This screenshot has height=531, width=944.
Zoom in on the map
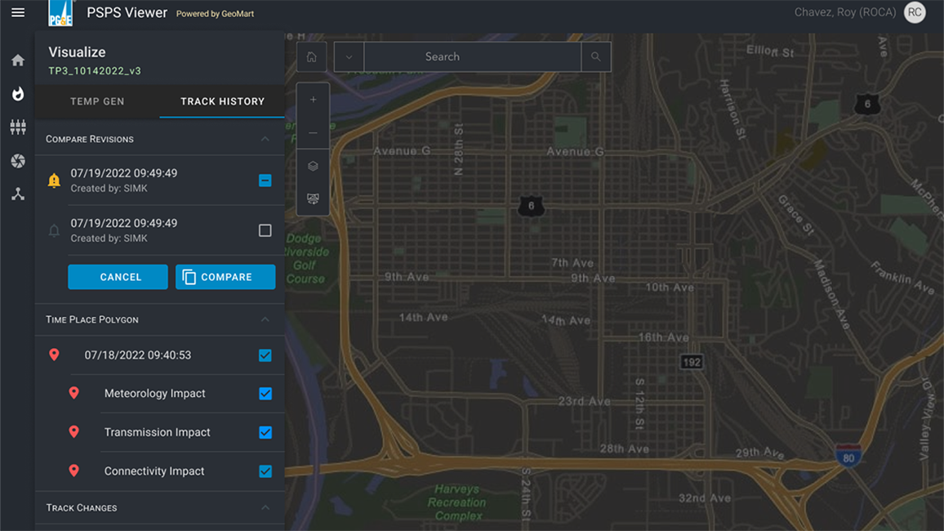313,100
